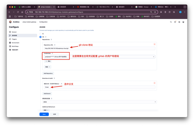
Task: Open 创业笔记 bookmark folder
Action: pyautogui.click(x=127, y=16)
